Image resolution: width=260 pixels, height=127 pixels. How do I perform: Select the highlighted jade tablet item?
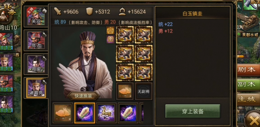pyautogui.click(x=85, y=113)
